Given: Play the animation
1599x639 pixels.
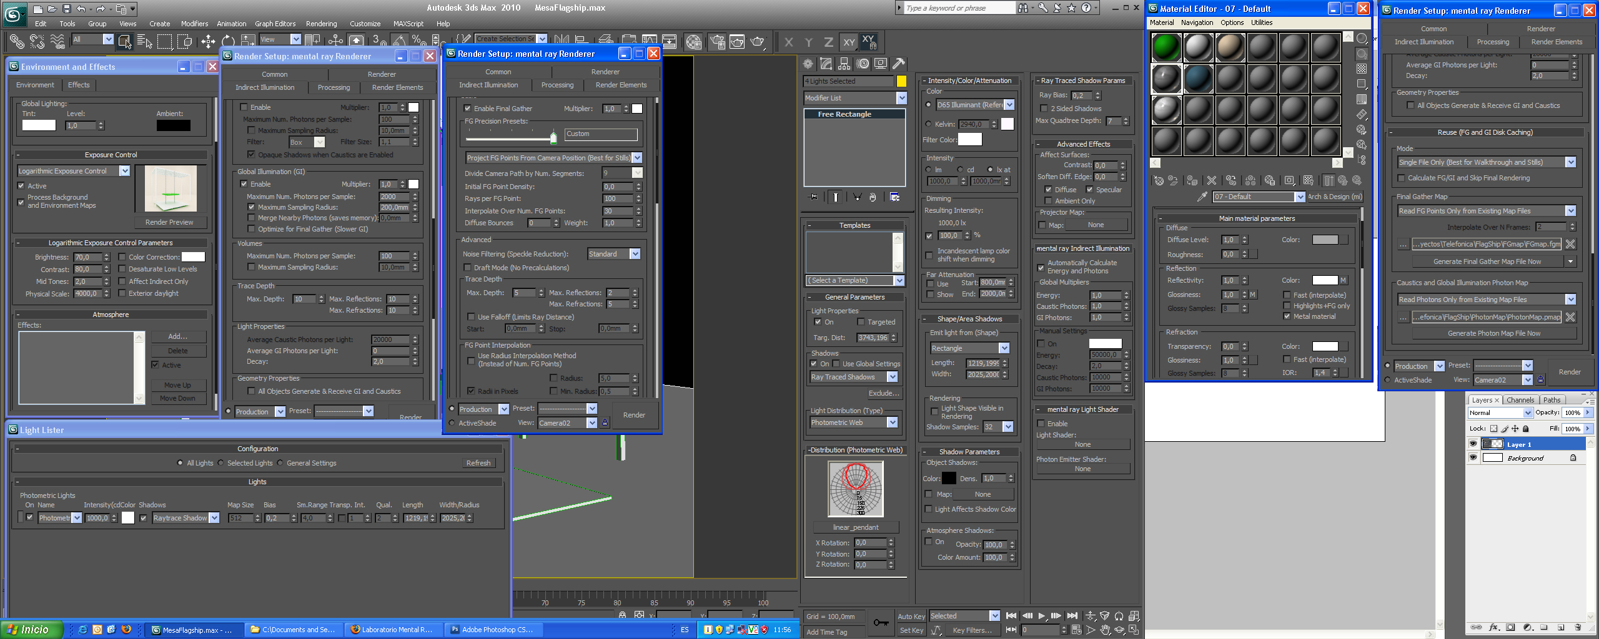Looking at the screenshot, I should (x=1041, y=616).
